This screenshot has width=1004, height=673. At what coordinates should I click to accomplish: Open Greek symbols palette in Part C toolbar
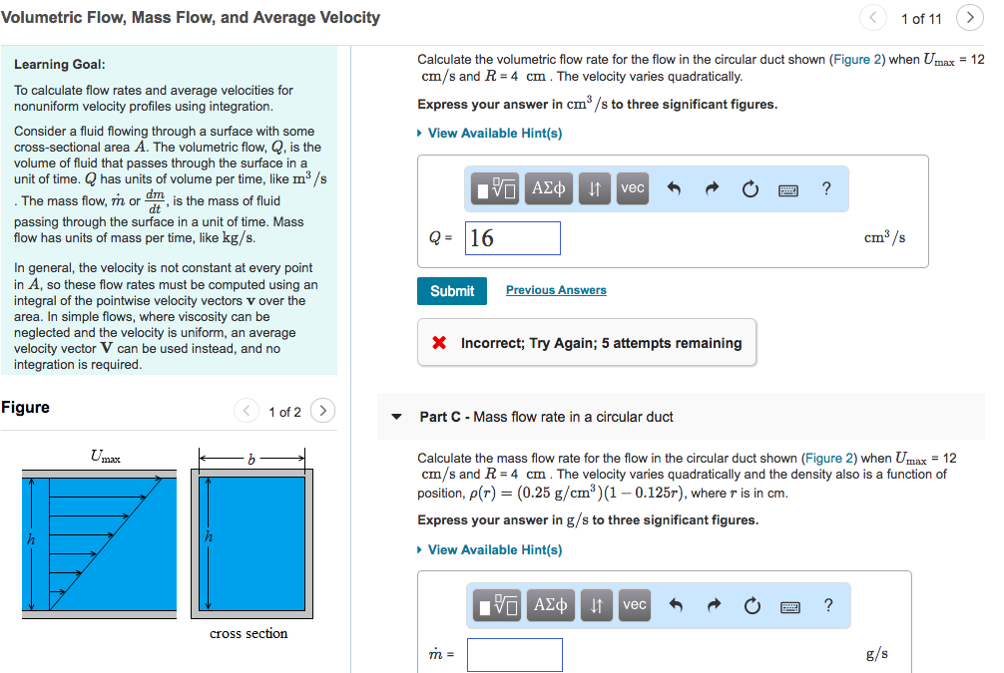point(548,604)
